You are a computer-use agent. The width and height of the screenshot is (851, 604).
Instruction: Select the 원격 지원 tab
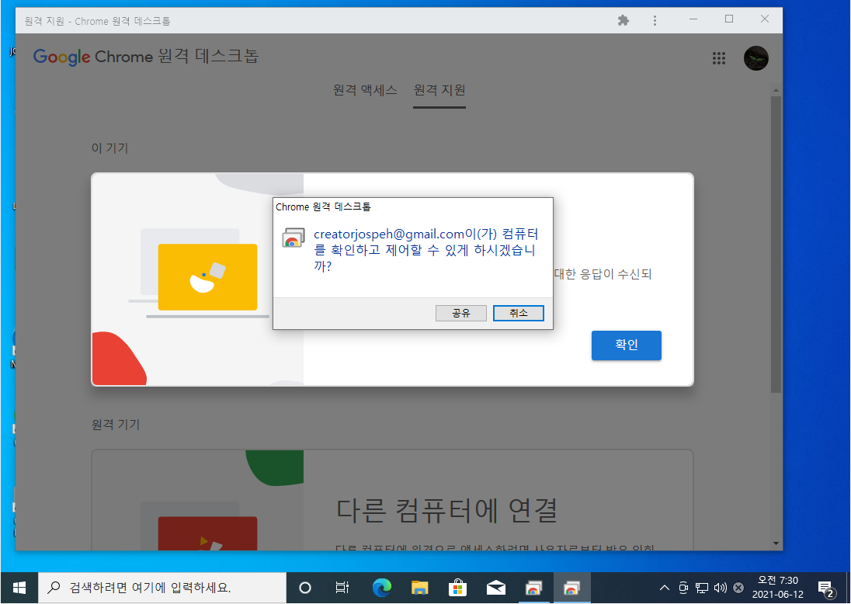tap(439, 90)
